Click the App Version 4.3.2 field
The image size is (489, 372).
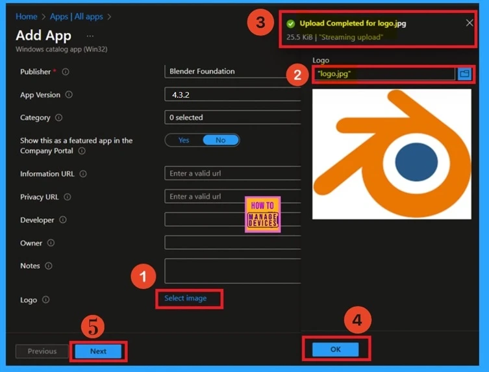tap(232, 95)
